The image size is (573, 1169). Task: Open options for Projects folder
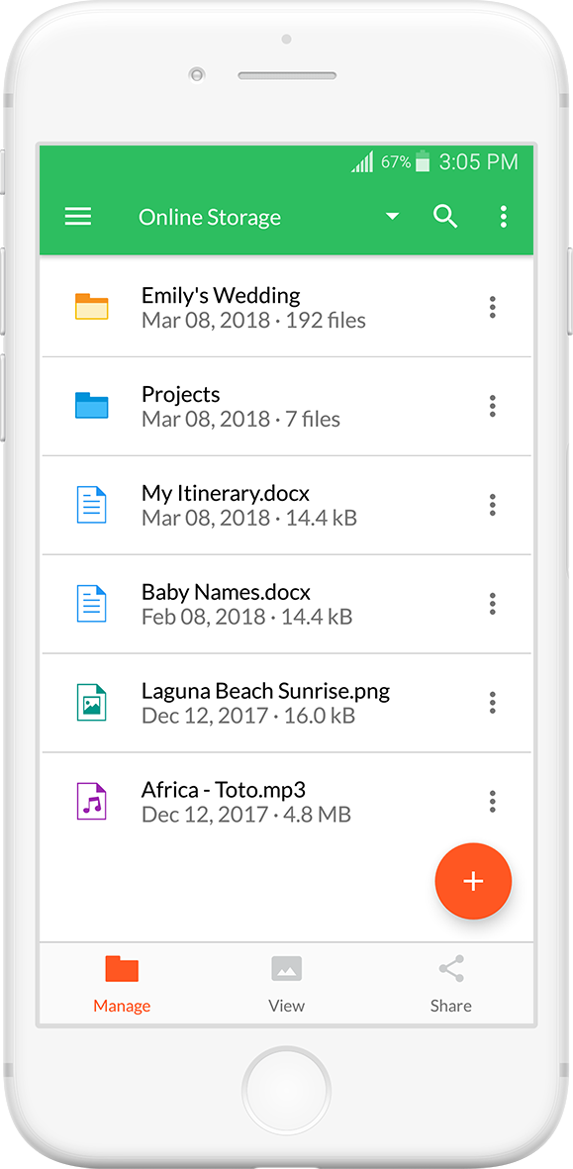click(493, 406)
